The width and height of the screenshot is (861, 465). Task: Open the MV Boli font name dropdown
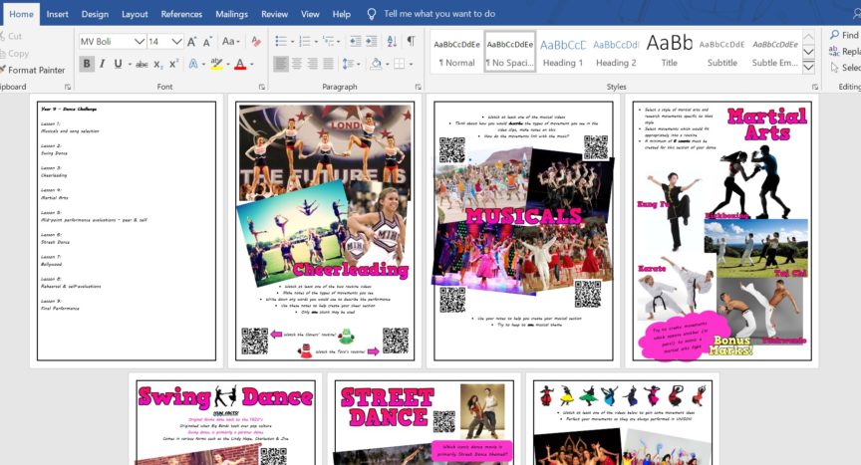(x=139, y=42)
